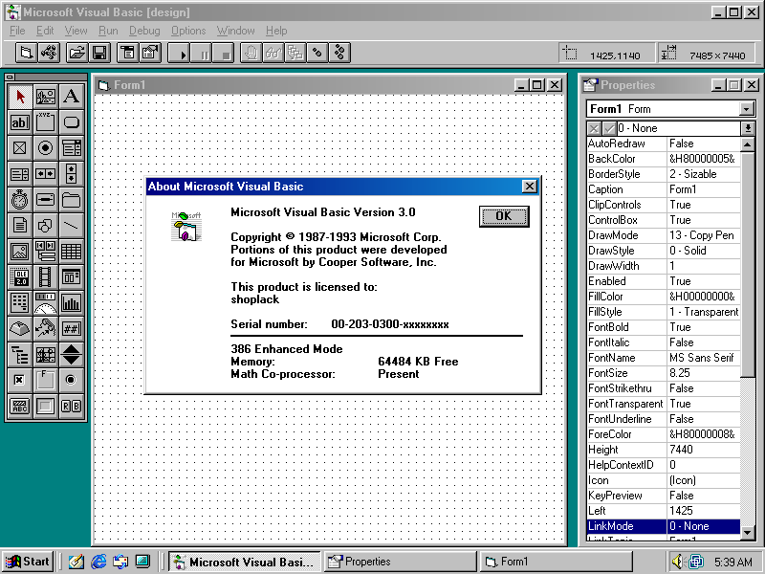
Task: Click the Start button on taskbar
Action: 29,562
